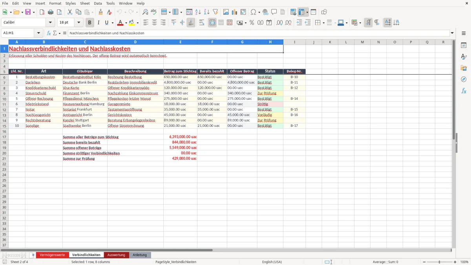Toggle Bold formatting
Viewport: 471px width, 265px height.
[90, 23]
